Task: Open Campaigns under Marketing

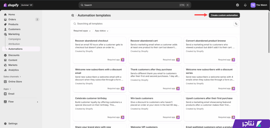Action: coord(15,39)
